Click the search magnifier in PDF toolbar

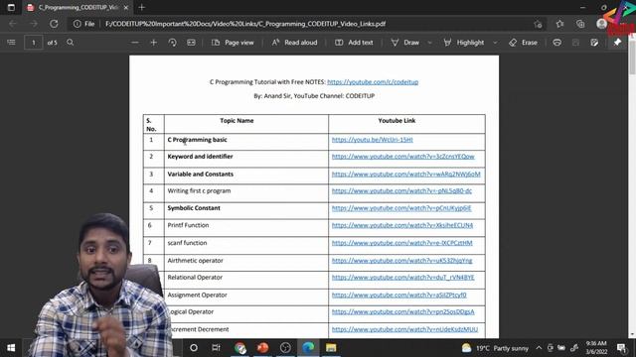71,42
